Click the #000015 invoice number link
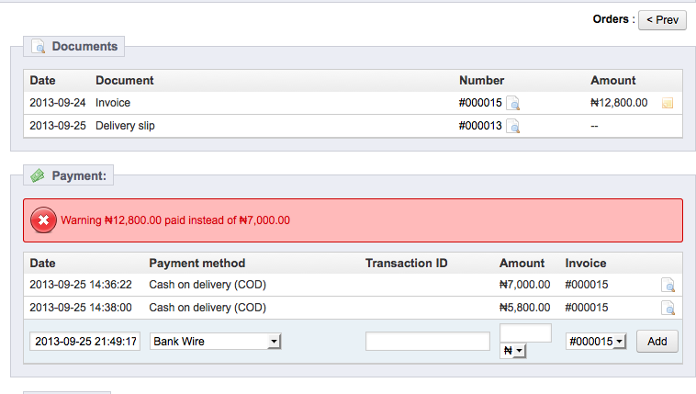 tap(480, 104)
